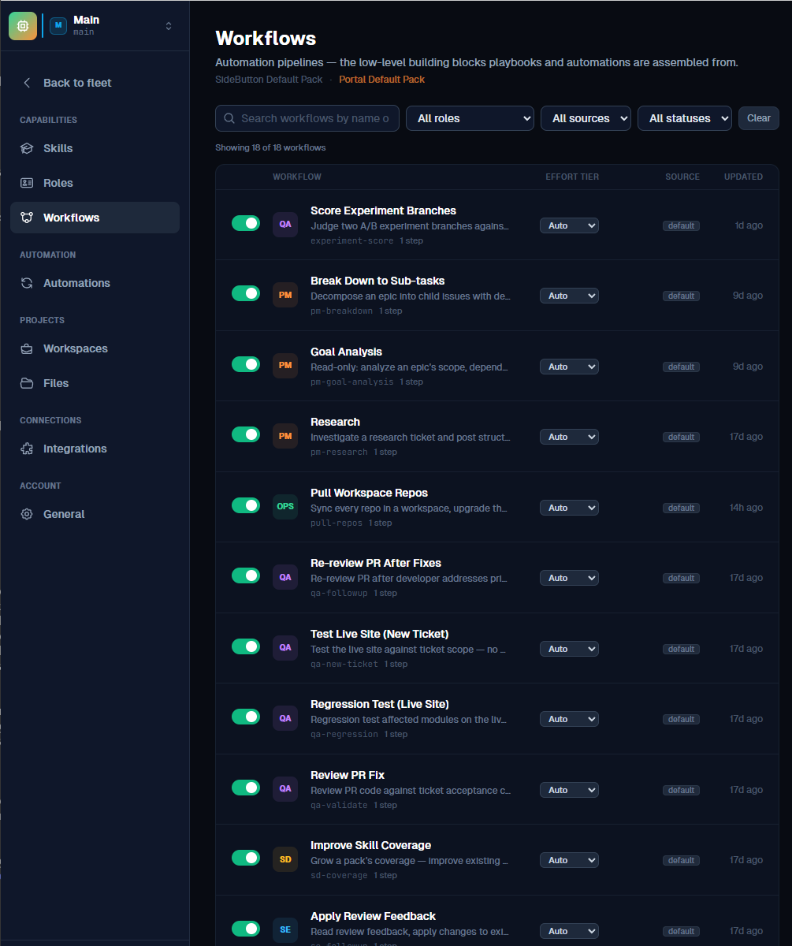Open the Automations section
Image resolution: width=792 pixels, height=946 pixels.
[x=95, y=283]
